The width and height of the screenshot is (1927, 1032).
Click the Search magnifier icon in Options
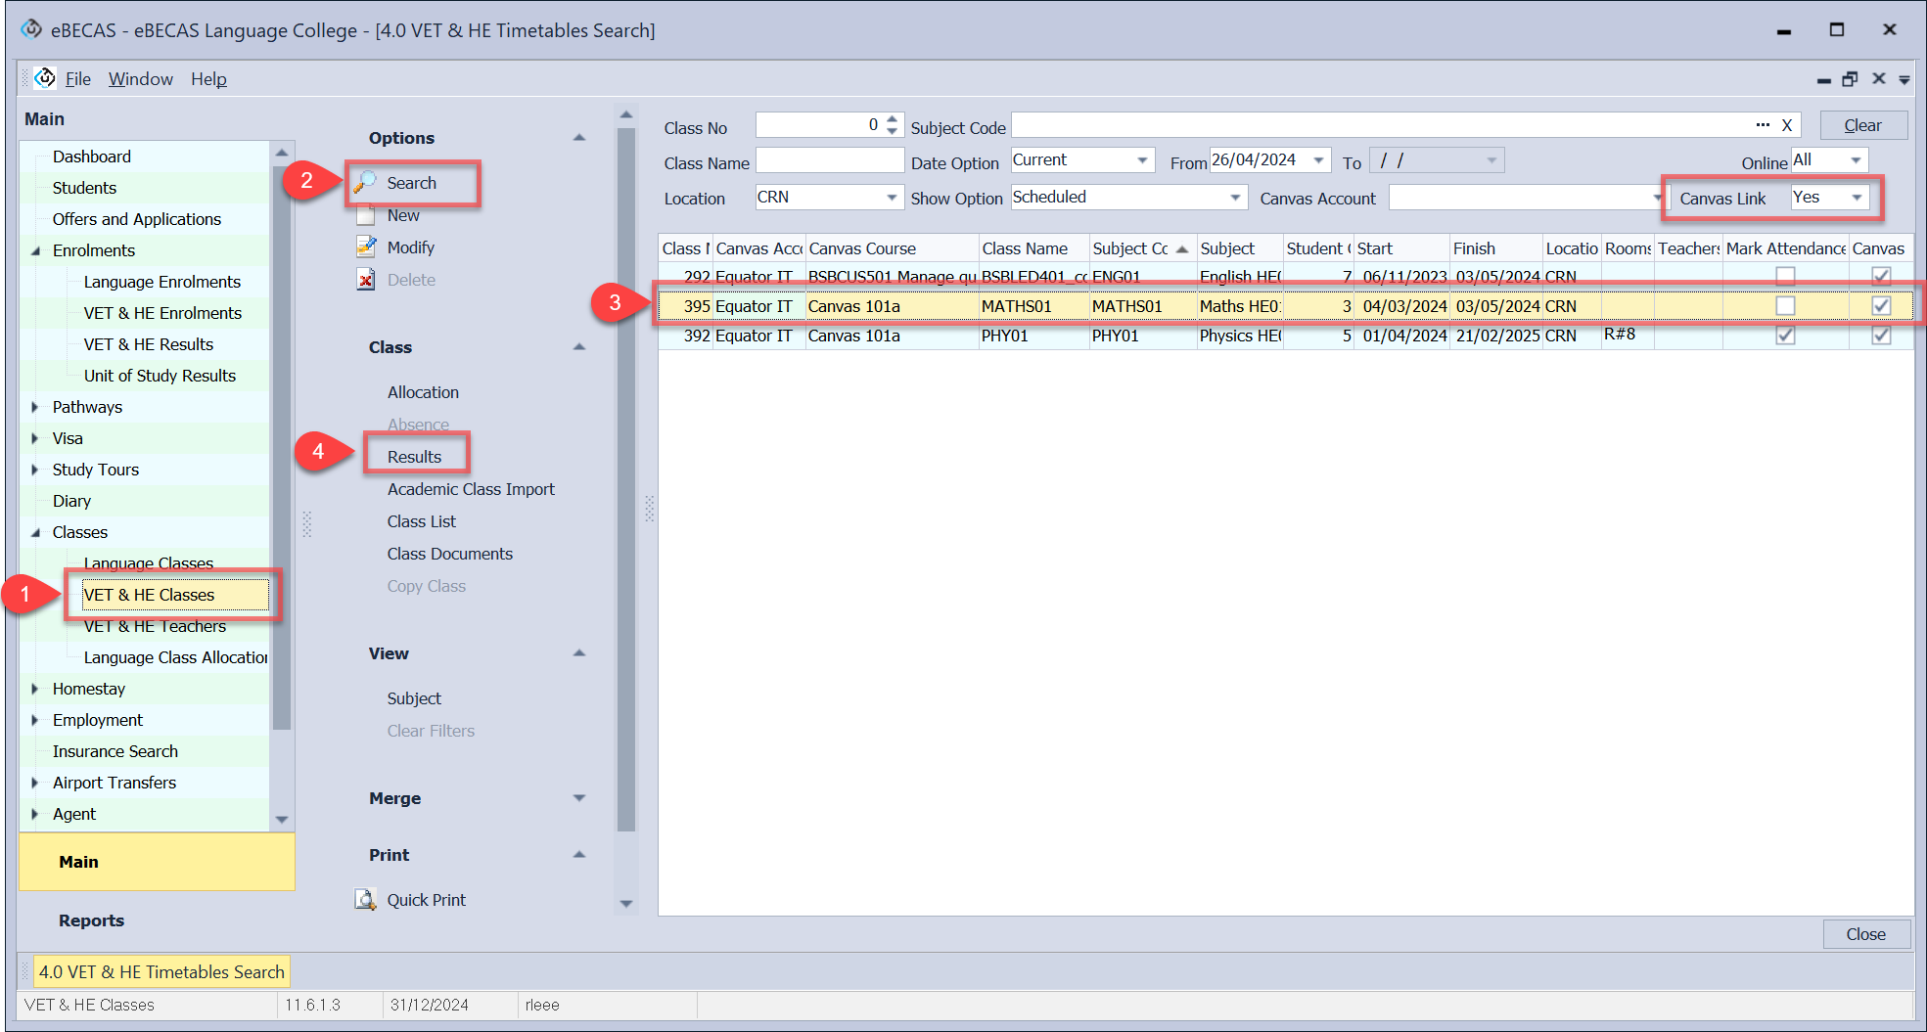pyautogui.click(x=366, y=183)
